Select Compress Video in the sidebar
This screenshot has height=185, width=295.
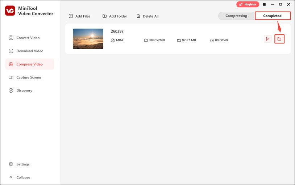[30, 64]
